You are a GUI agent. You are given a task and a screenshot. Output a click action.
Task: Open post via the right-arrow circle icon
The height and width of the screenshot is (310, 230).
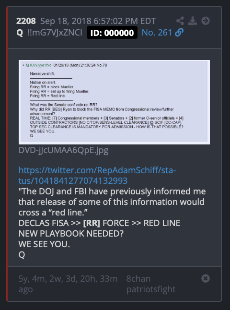[x=206, y=21]
